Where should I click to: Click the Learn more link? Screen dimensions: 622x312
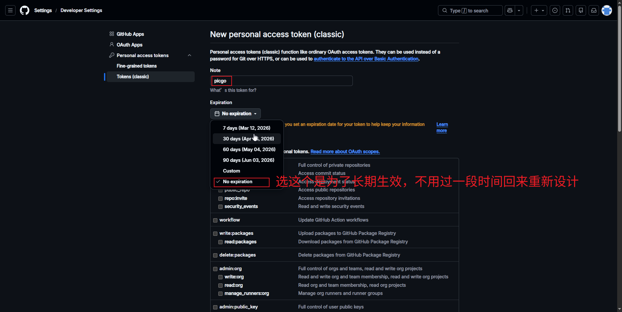click(x=442, y=127)
